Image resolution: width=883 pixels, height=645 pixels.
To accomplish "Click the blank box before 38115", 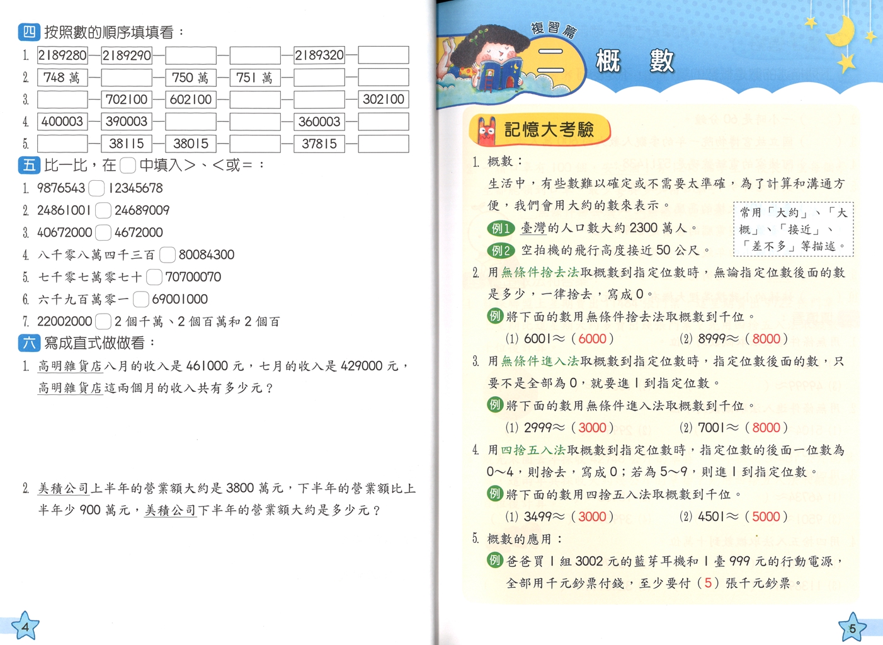I will (x=62, y=144).
